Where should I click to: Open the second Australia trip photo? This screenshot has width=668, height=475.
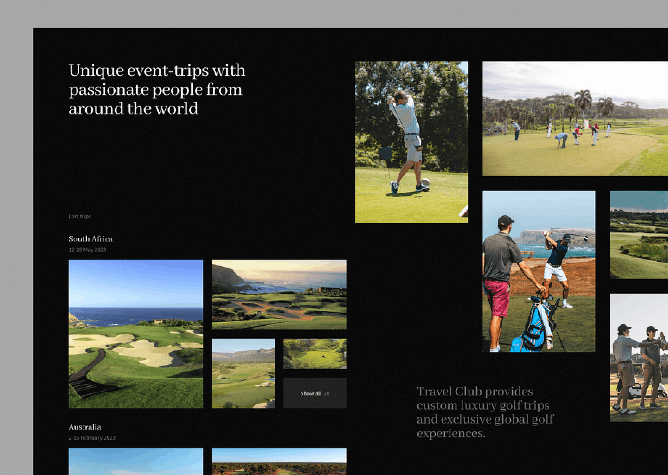[279, 461]
